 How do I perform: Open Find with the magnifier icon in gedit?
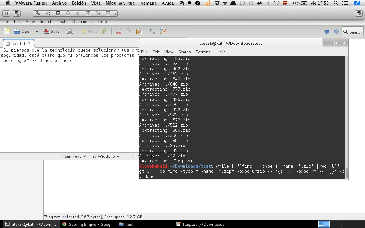(152, 31)
